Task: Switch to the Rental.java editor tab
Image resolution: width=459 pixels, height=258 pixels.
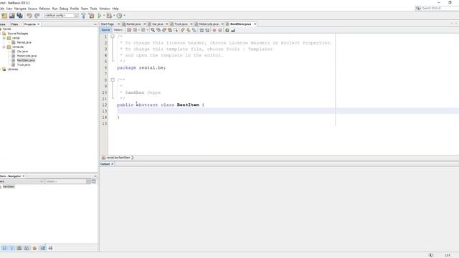Action: 133,24
